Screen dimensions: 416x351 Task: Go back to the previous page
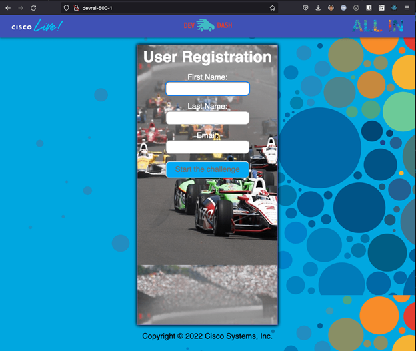point(8,8)
